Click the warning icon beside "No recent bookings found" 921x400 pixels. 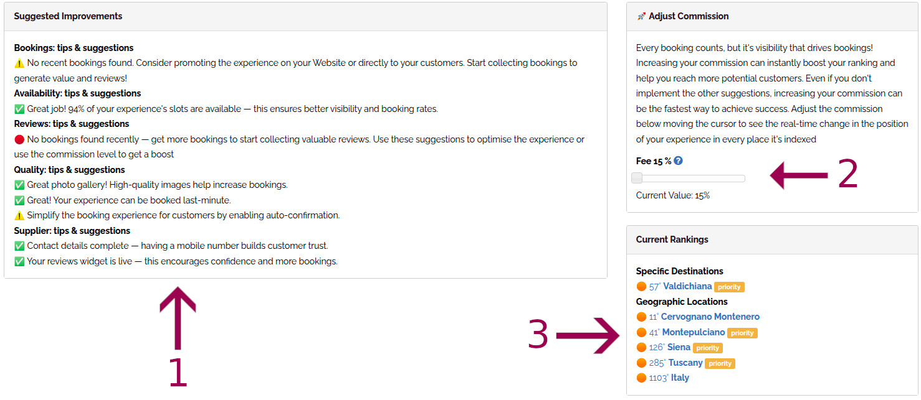click(19, 63)
